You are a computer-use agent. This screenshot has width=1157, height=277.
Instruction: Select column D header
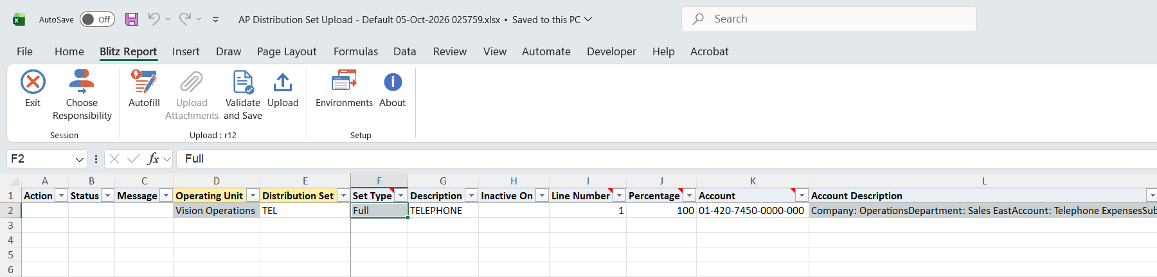point(217,181)
